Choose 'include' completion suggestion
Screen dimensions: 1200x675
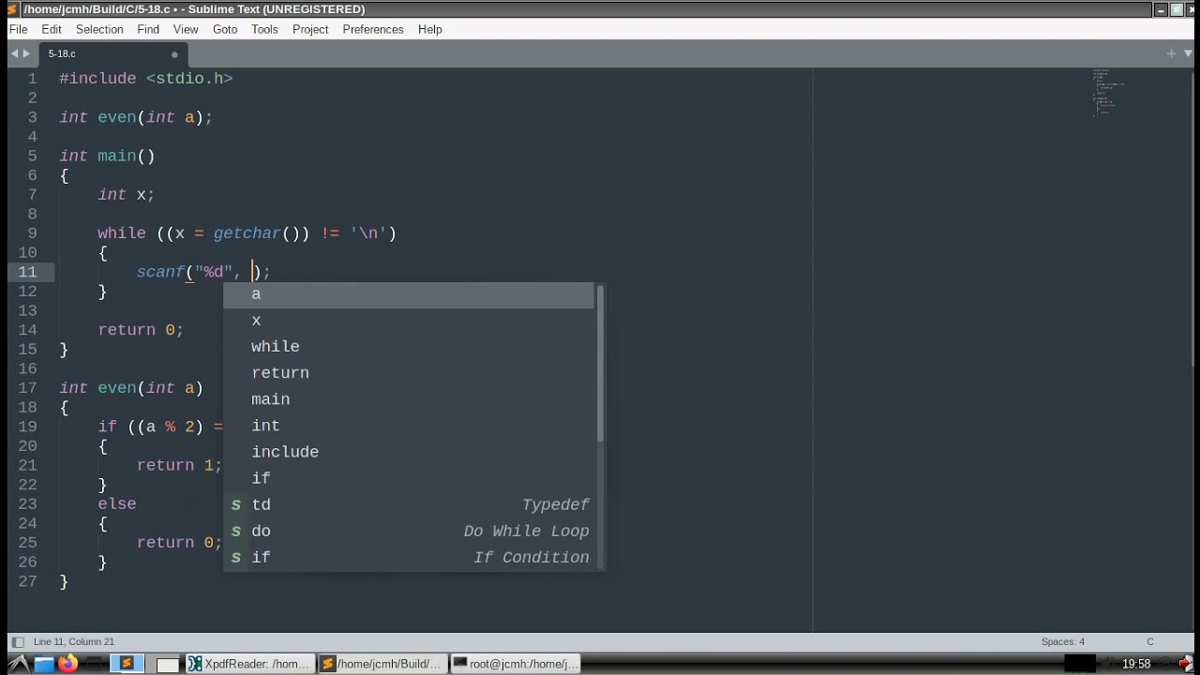[409, 452]
